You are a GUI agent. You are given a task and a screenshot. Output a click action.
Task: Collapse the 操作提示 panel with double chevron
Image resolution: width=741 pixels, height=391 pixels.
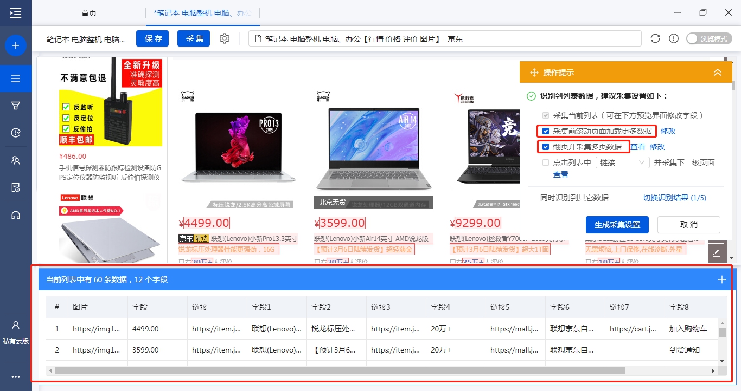(x=718, y=73)
